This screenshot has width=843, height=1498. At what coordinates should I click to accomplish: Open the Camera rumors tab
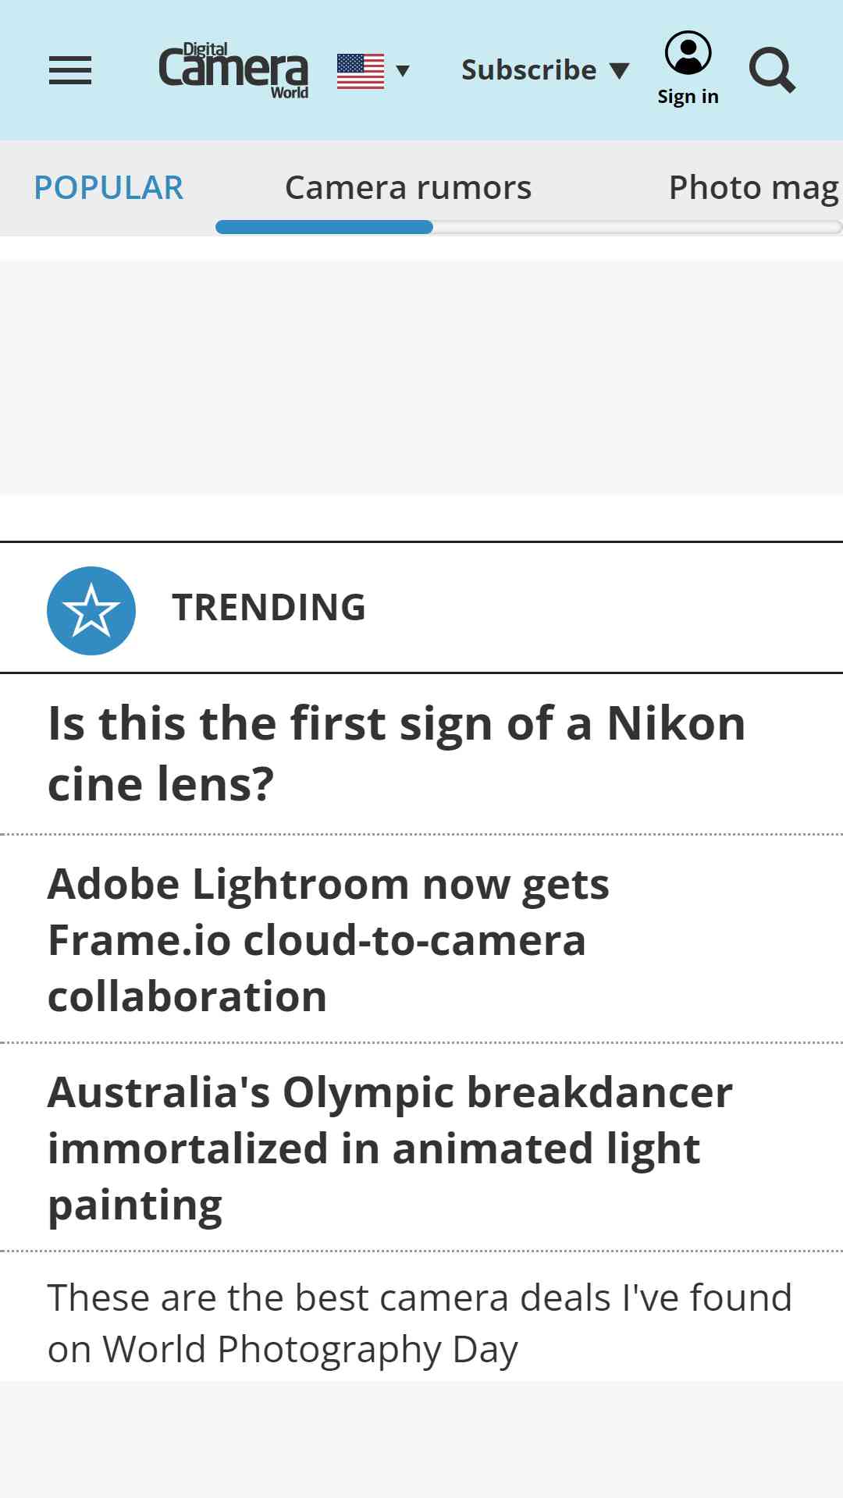pyautogui.click(x=408, y=188)
